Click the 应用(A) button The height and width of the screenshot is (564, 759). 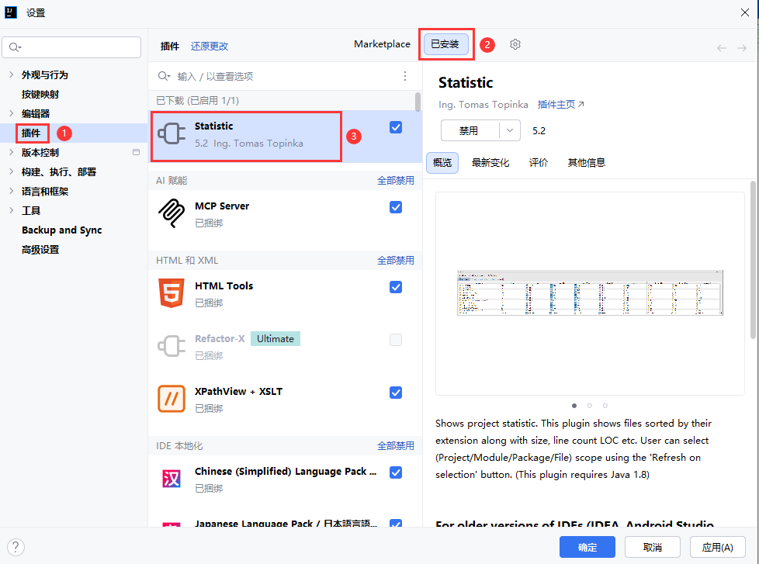[x=717, y=547]
